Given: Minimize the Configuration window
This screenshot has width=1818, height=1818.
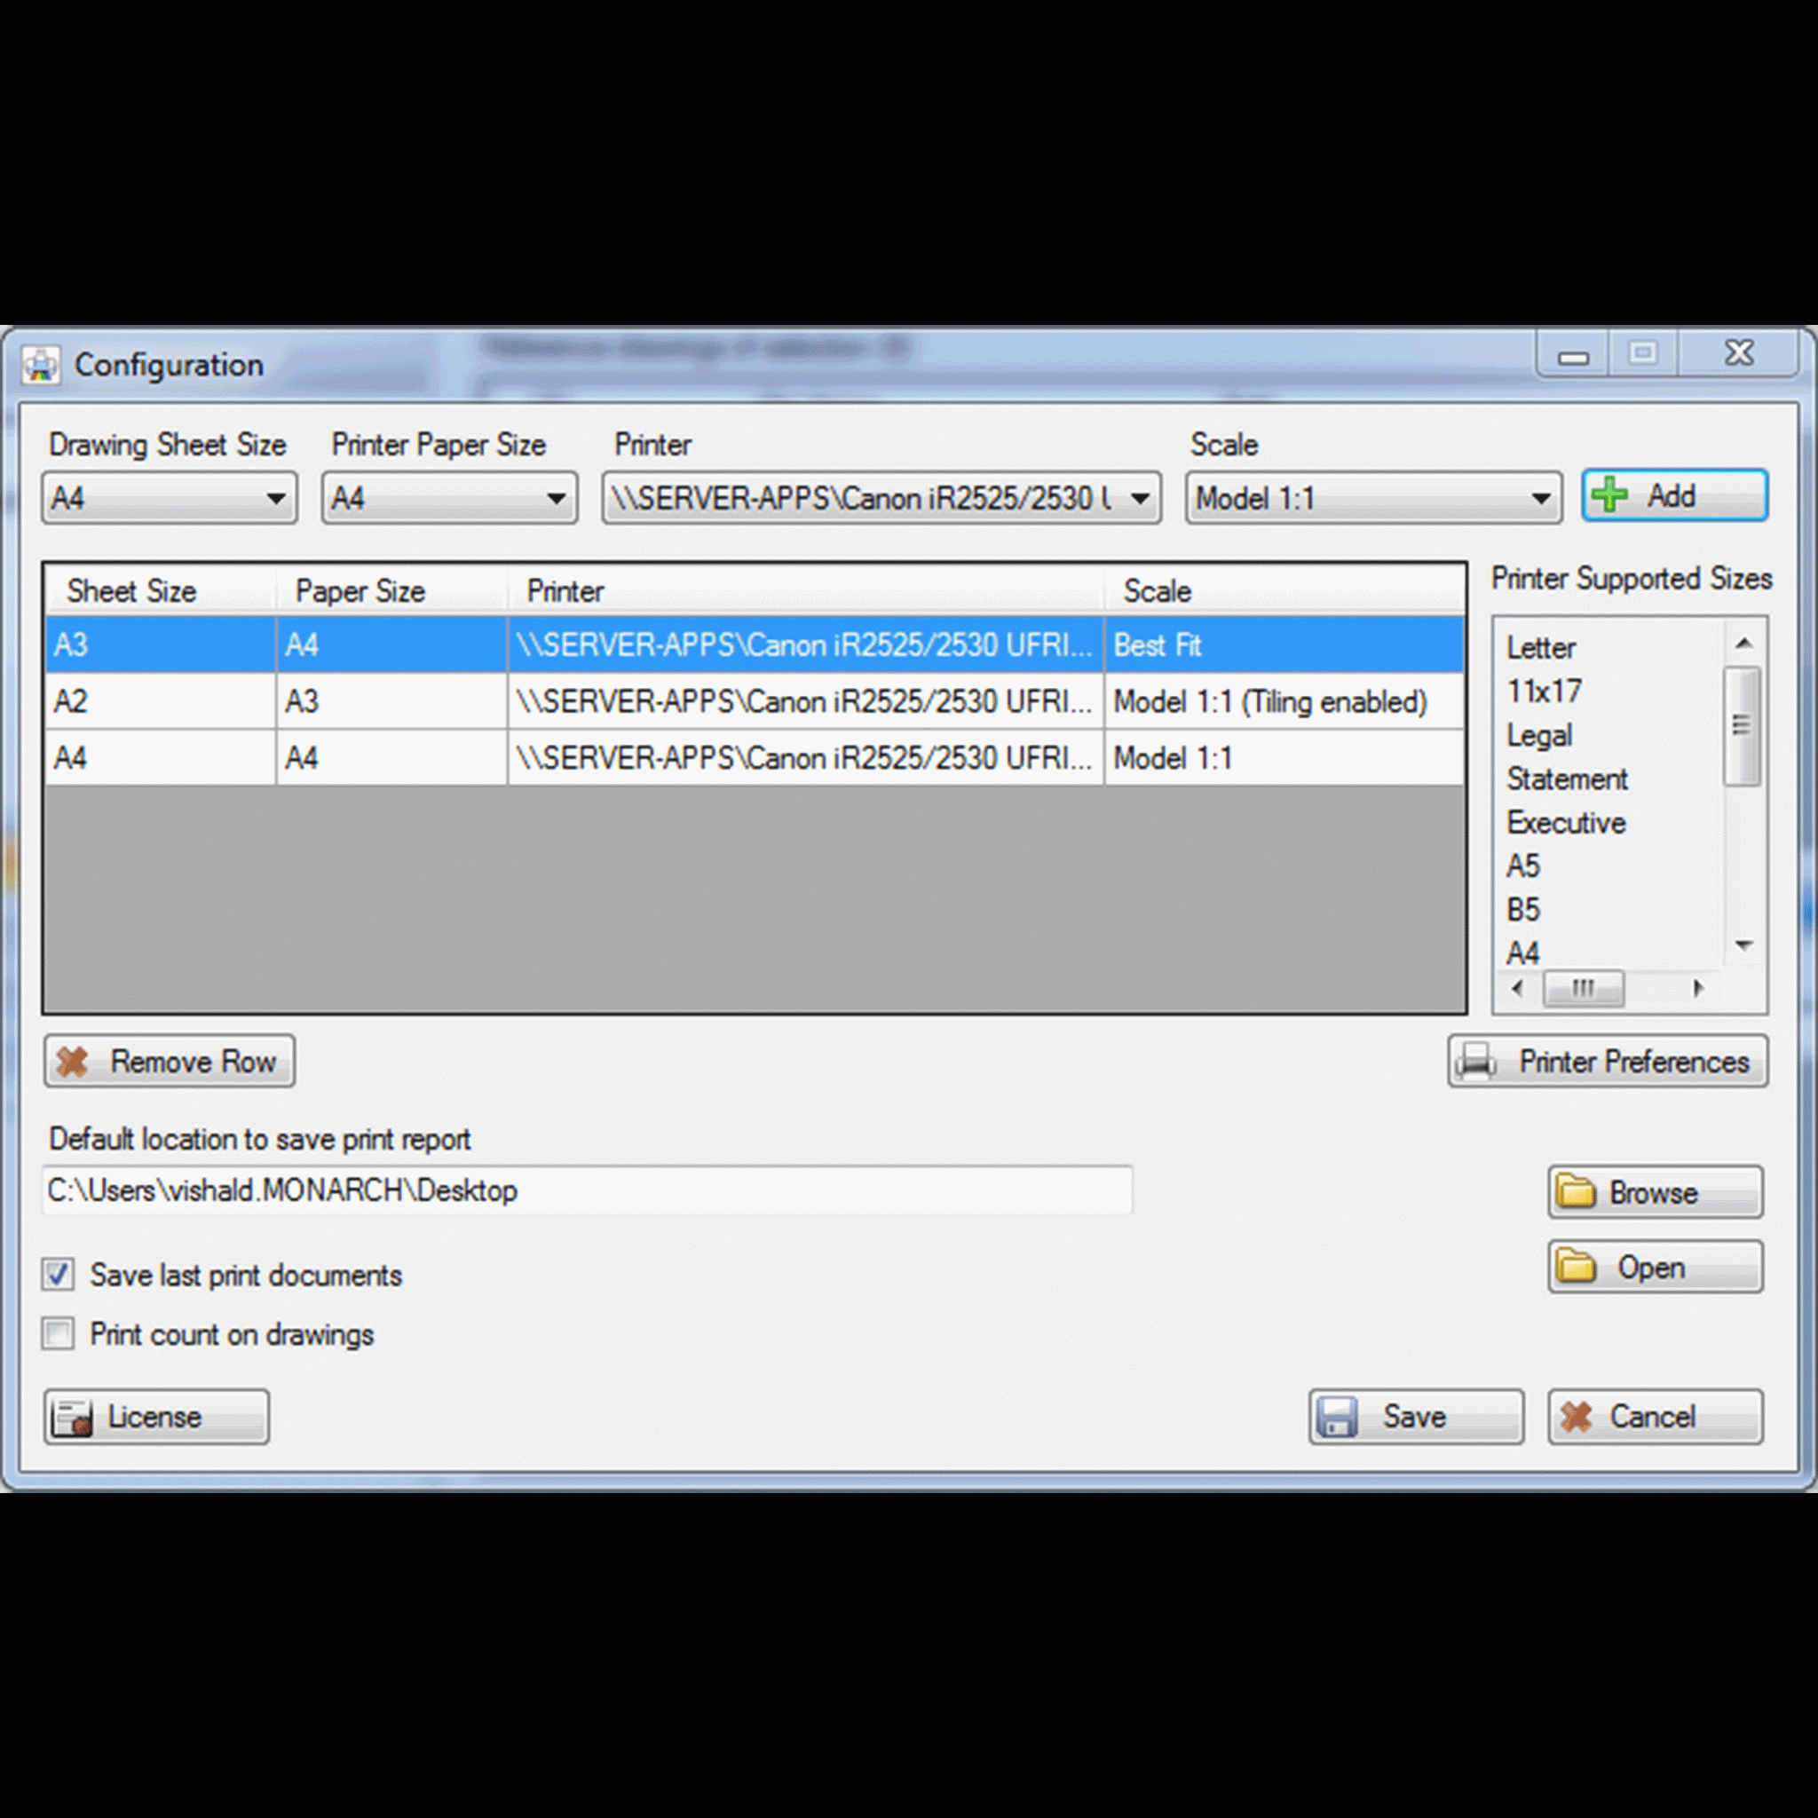Looking at the screenshot, I should pos(1573,355).
